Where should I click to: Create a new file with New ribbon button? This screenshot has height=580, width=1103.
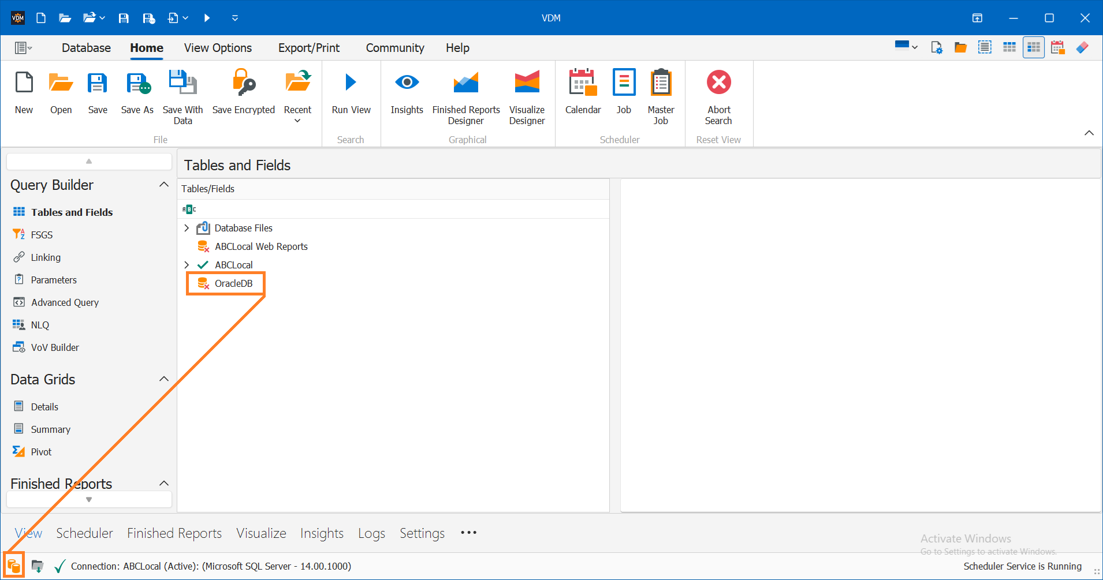click(24, 92)
